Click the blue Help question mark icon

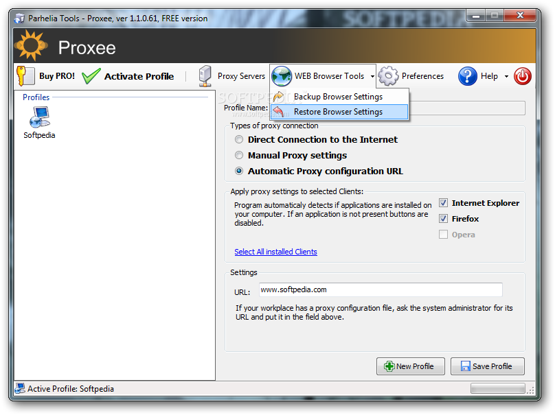tap(468, 76)
